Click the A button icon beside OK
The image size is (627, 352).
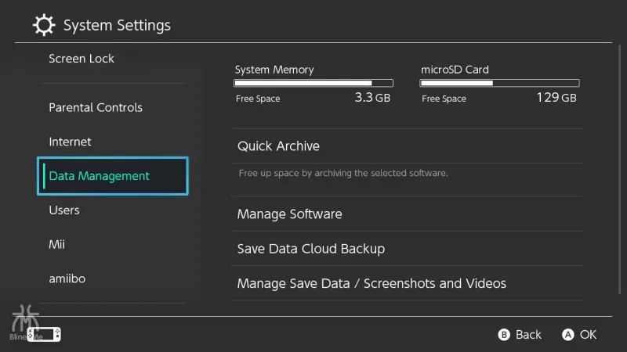point(567,335)
